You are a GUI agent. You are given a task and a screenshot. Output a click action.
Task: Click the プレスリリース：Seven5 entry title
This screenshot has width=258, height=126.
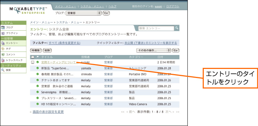pyautogui.click(x=59, y=98)
